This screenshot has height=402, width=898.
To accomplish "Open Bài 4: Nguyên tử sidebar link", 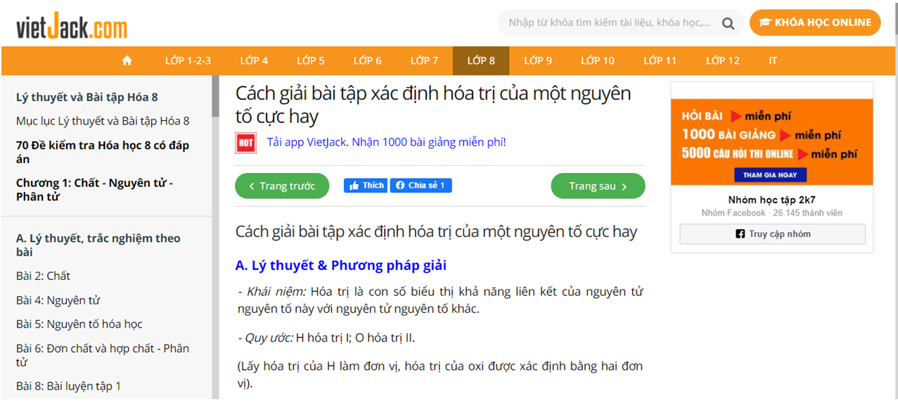I will pyautogui.click(x=58, y=300).
